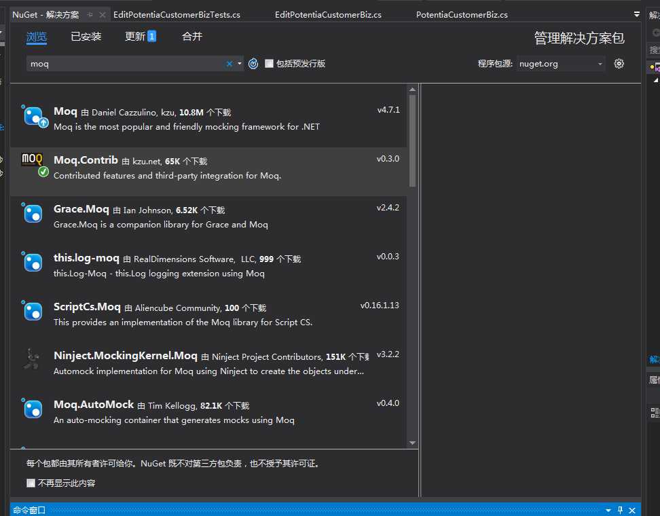This screenshot has height=516, width=660.
Task: Click the v0.3.0 version label
Action: coord(388,159)
